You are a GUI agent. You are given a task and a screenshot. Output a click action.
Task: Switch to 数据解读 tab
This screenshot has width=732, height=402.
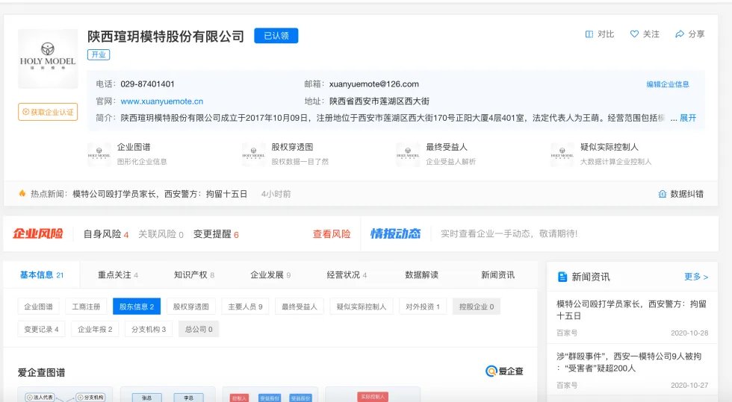click(x=421, y=275)
